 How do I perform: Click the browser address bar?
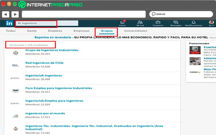pyautogui.click(x=84, y=14)
